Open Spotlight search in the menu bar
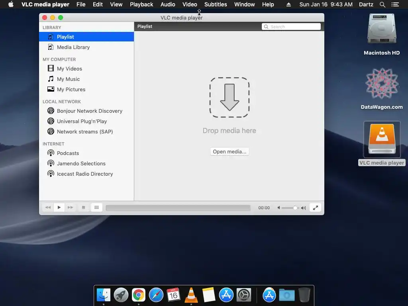Viewport: 408px width, 306px height. pos(382,4)
